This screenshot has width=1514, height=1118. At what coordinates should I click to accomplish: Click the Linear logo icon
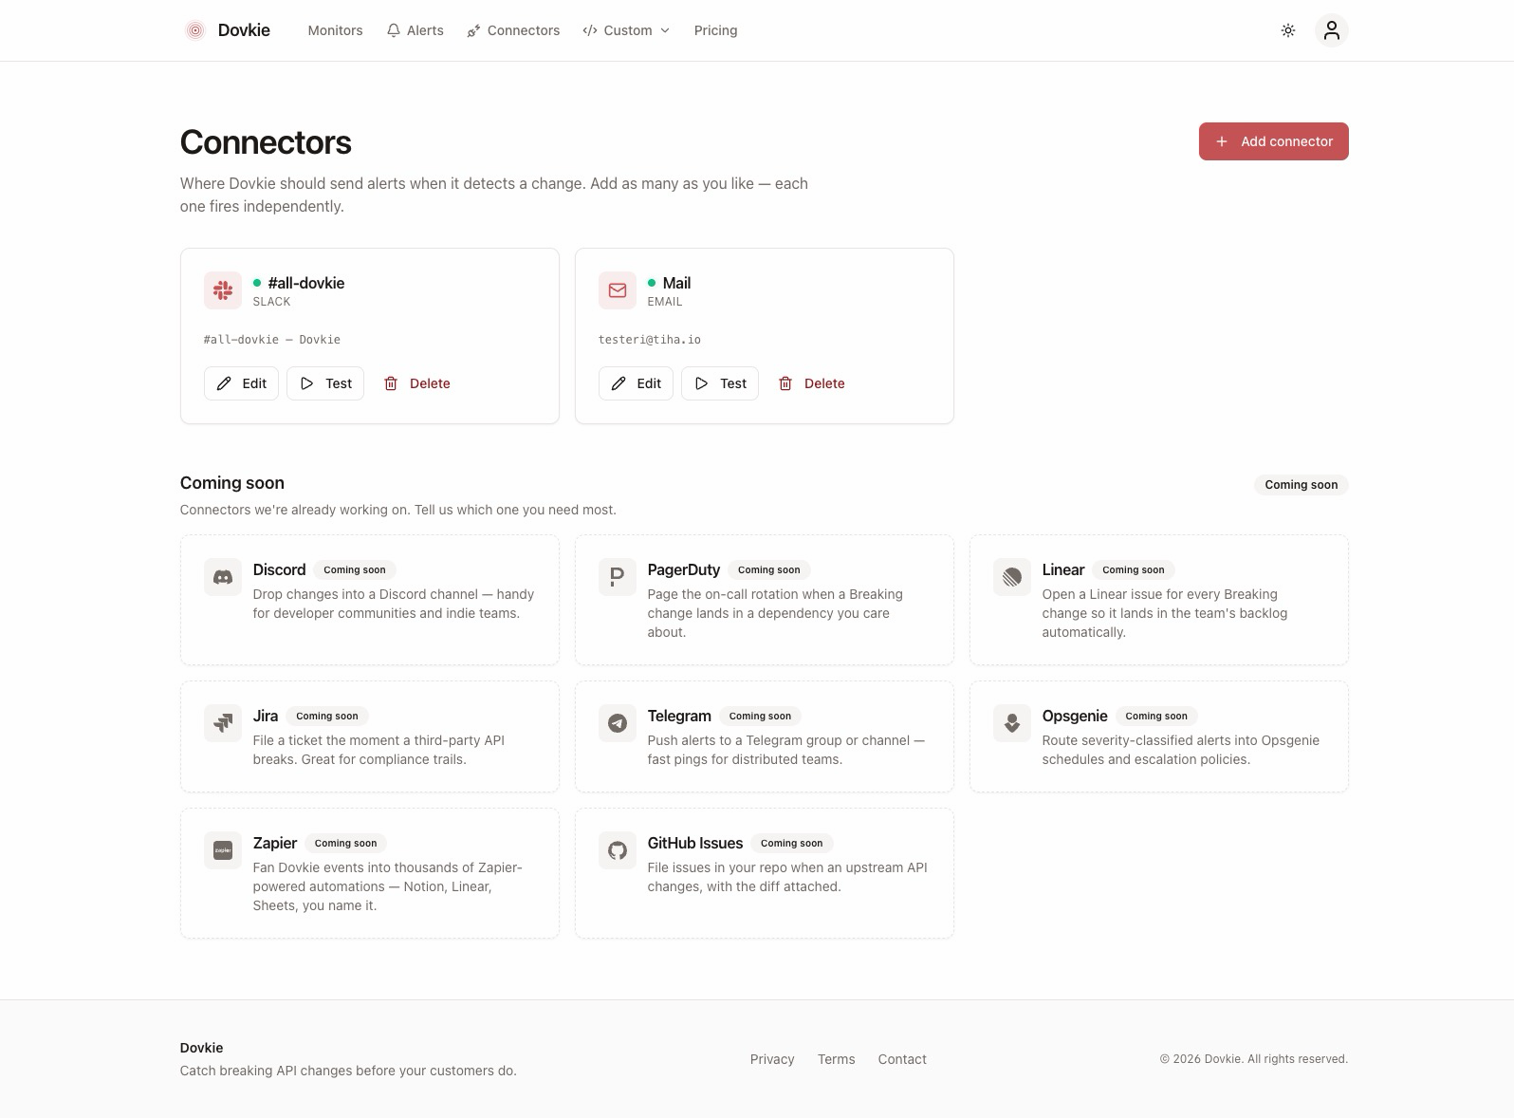[1012, 577]
